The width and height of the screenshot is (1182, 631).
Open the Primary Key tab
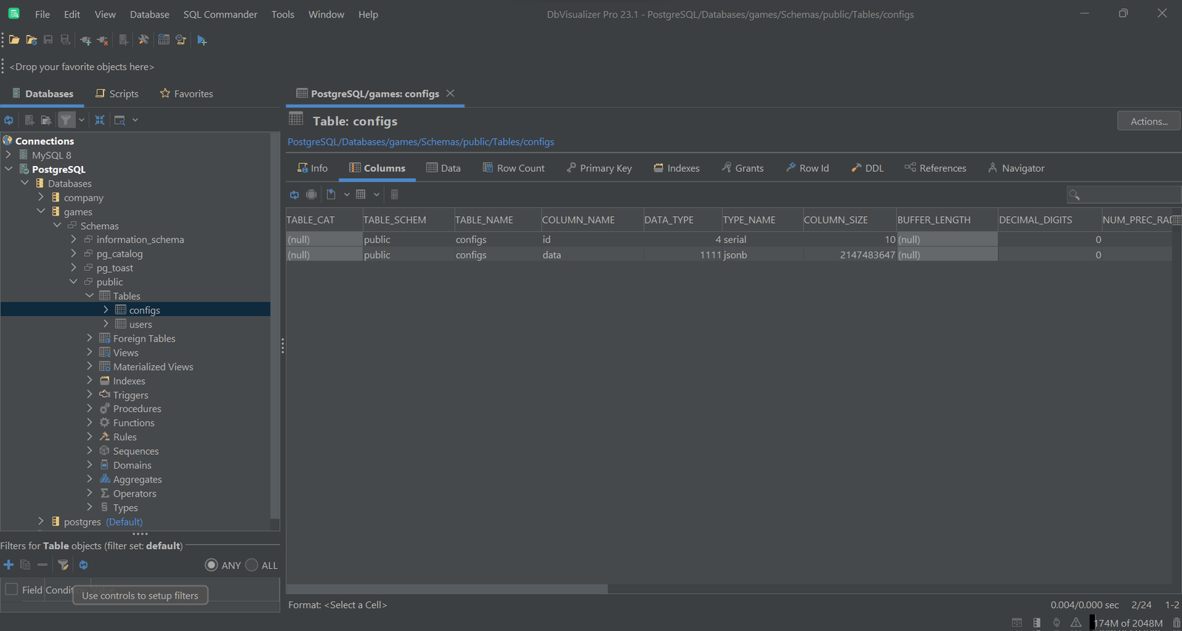[x=599, y=168]
